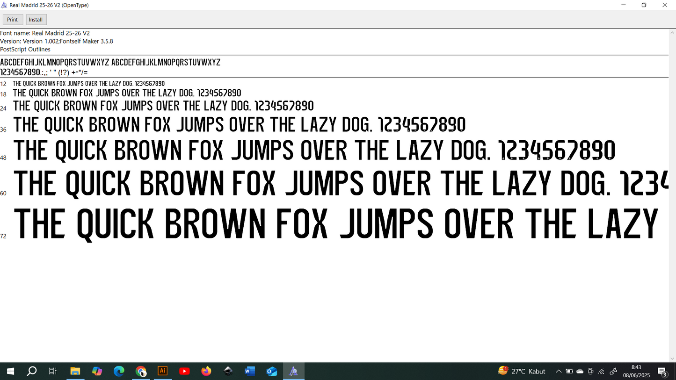This screenshot has height=380, width=676.
Task: Switch to Google Chrome in the taskbar
Action: (x=141, y=371)
